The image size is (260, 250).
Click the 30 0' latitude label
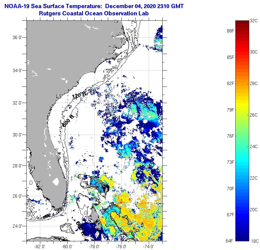(17, 135)
